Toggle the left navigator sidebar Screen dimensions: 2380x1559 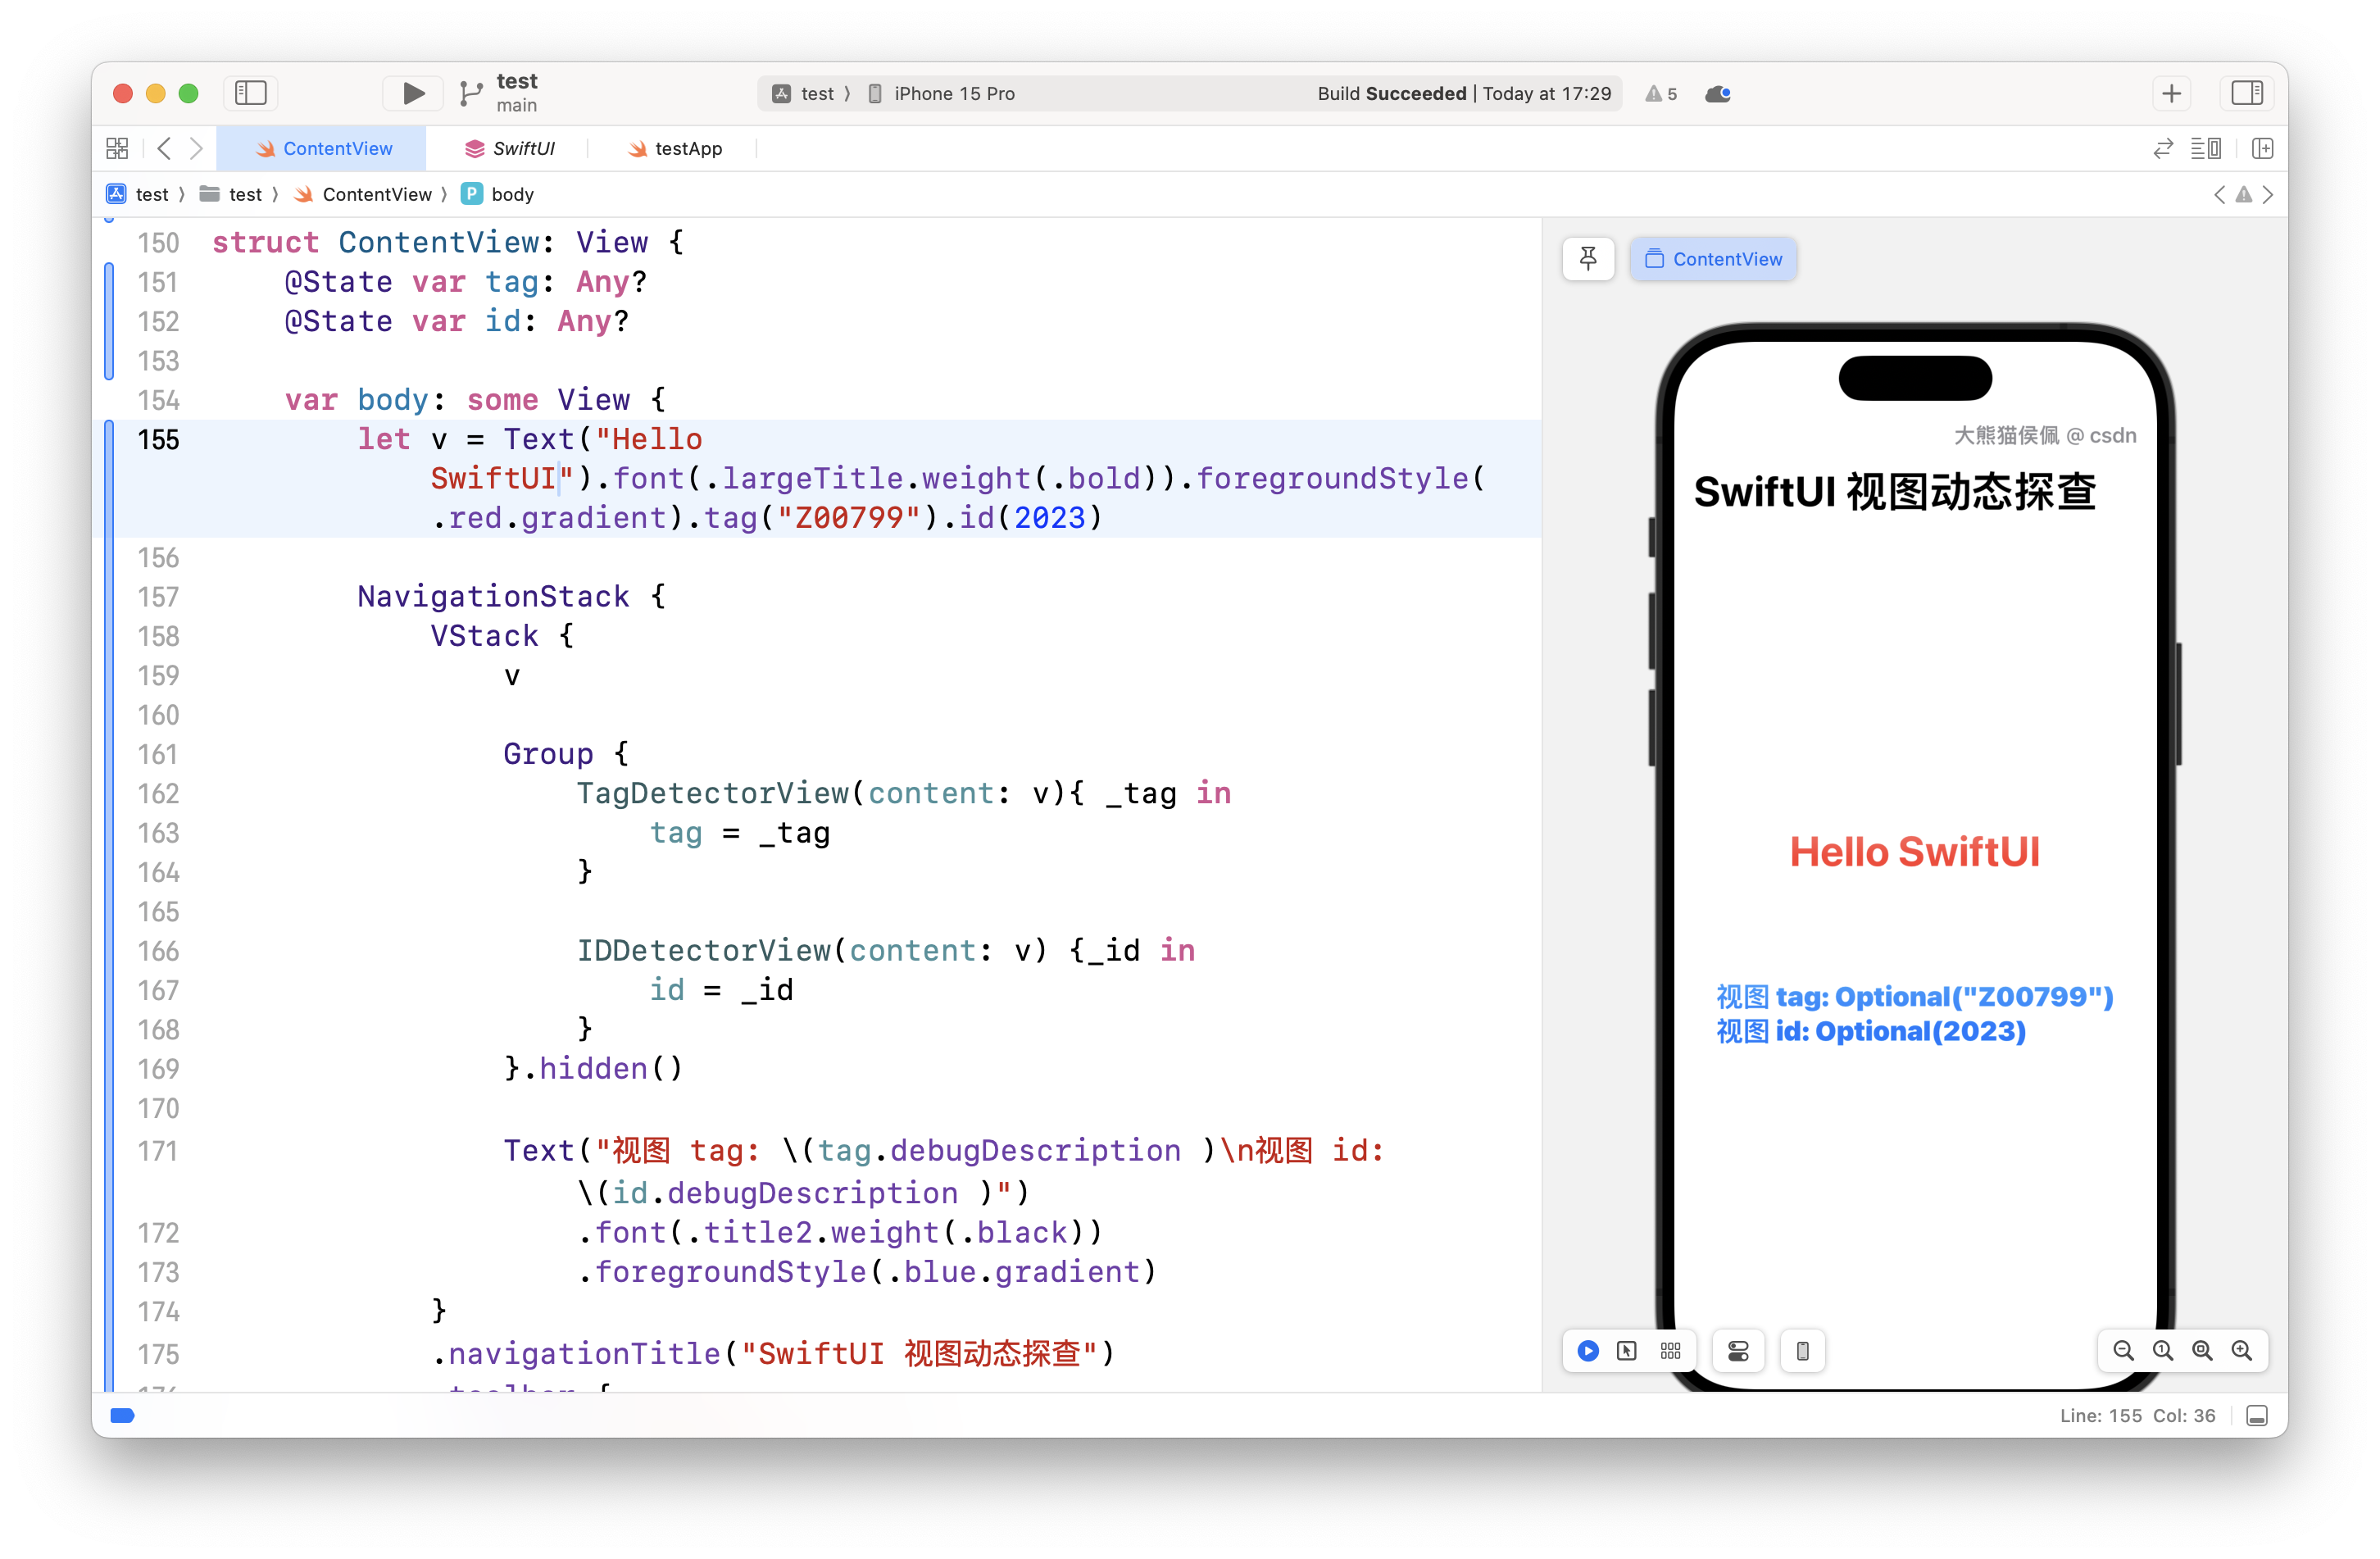[250, 92]
